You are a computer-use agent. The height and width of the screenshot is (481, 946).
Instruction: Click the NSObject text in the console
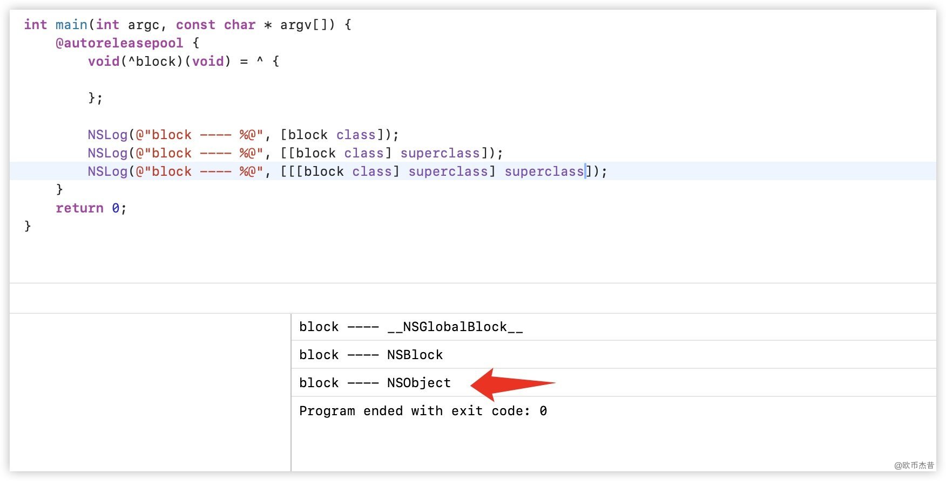[x=418, y=383]
